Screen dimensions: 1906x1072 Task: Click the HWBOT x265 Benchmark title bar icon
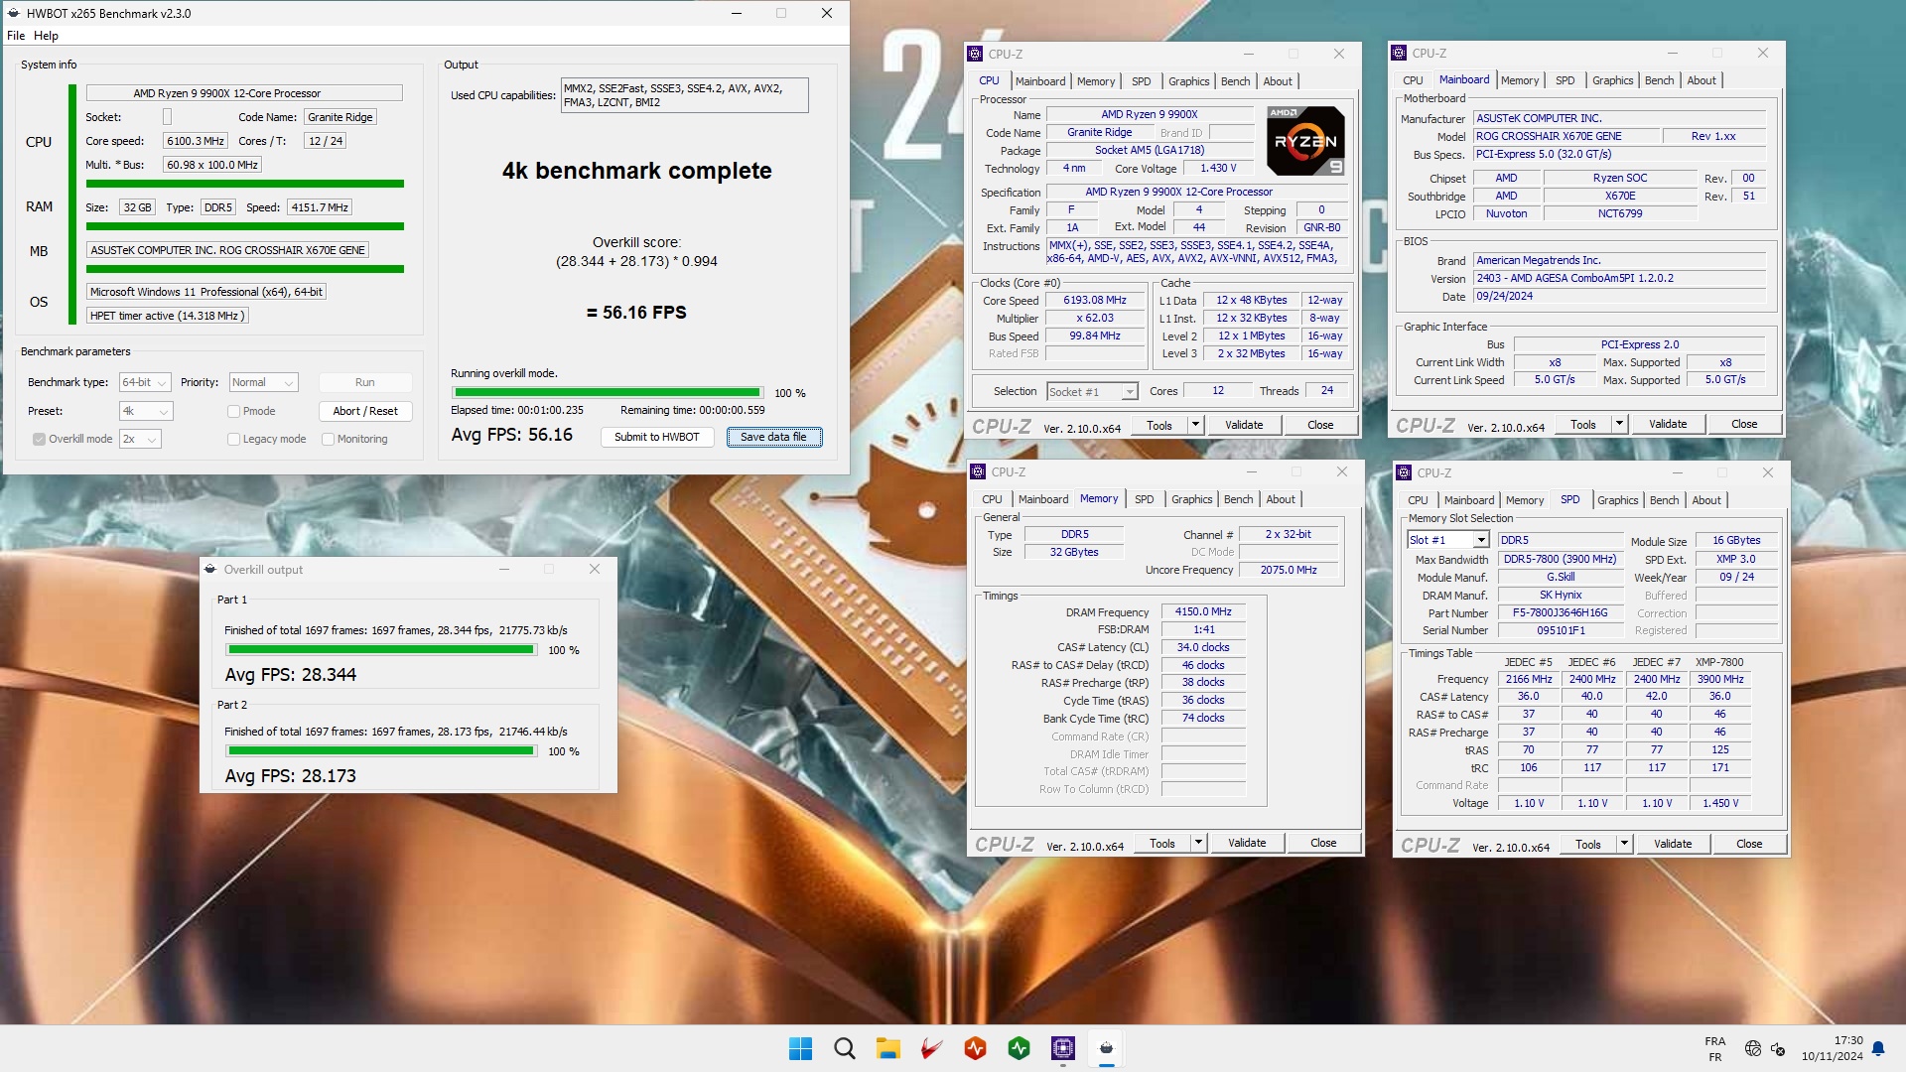coord(14,13)
